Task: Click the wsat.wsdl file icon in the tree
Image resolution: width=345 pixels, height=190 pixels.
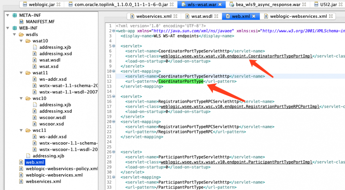Action: 35,60
